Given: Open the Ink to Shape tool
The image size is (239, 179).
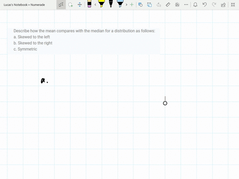Looking at the screenshot, I should click(140, 4).
